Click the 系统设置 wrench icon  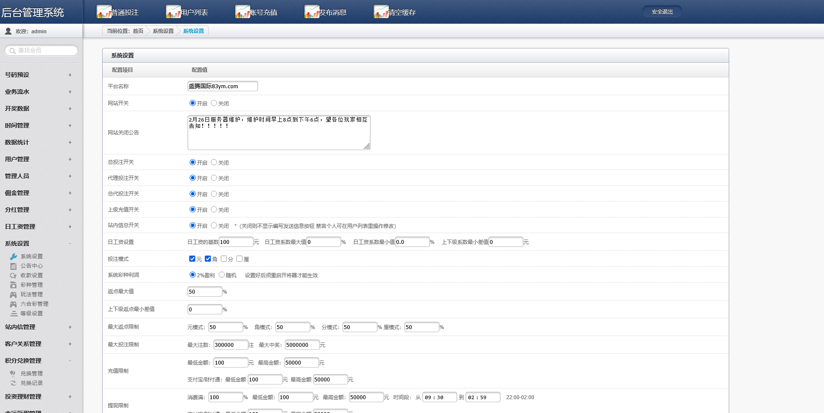click(x=13, y=256)
